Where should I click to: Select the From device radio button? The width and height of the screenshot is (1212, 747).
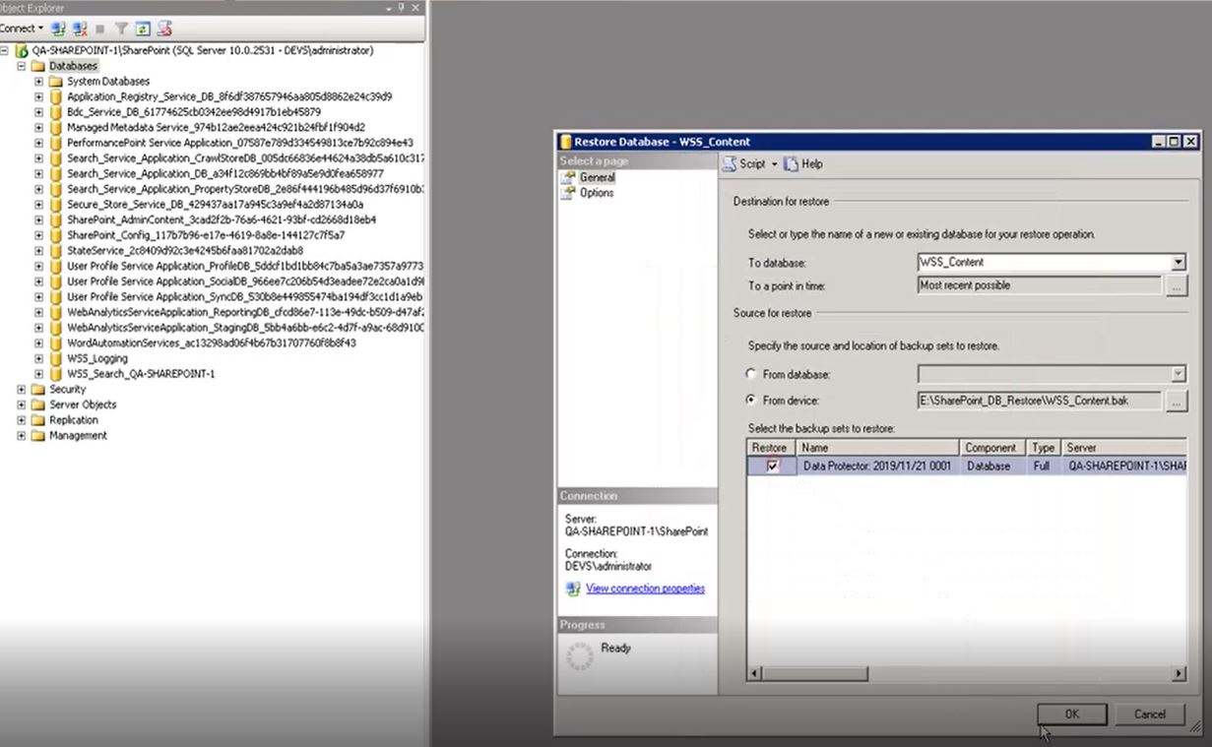[752, 401]
